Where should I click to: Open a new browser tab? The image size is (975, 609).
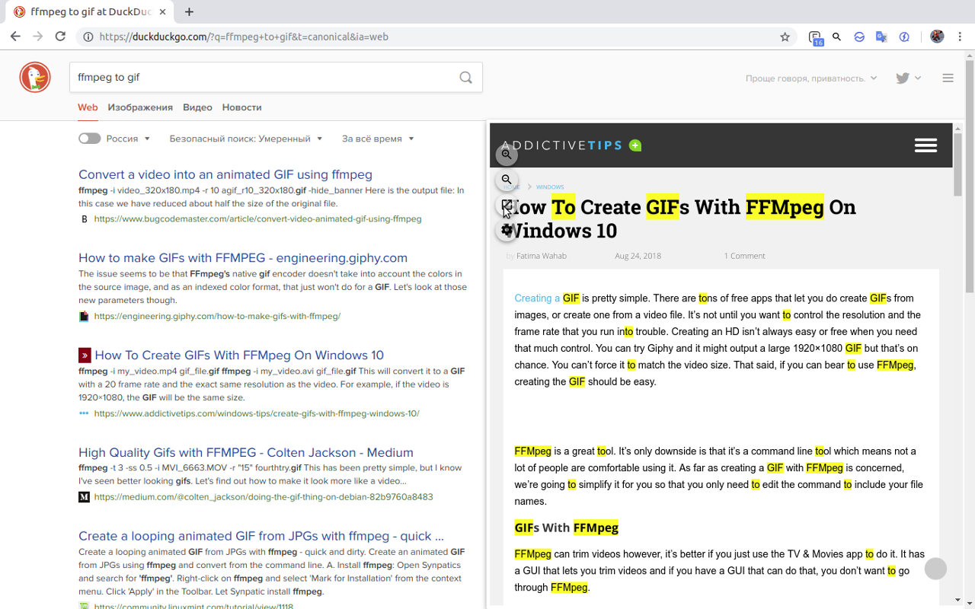(189, 11)
